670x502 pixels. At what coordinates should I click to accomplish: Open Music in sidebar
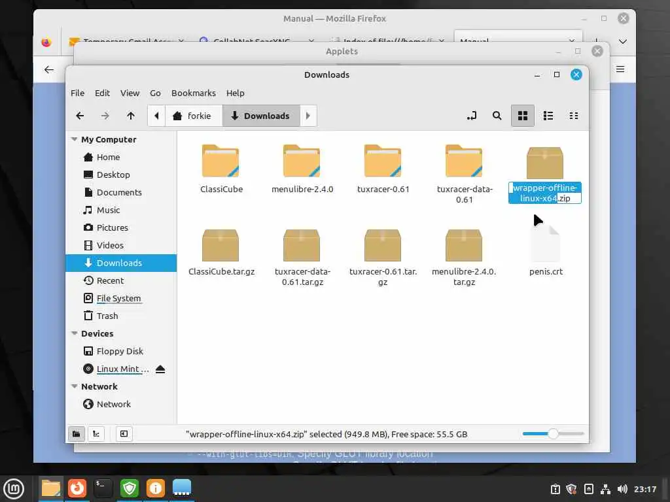point(121,210)
